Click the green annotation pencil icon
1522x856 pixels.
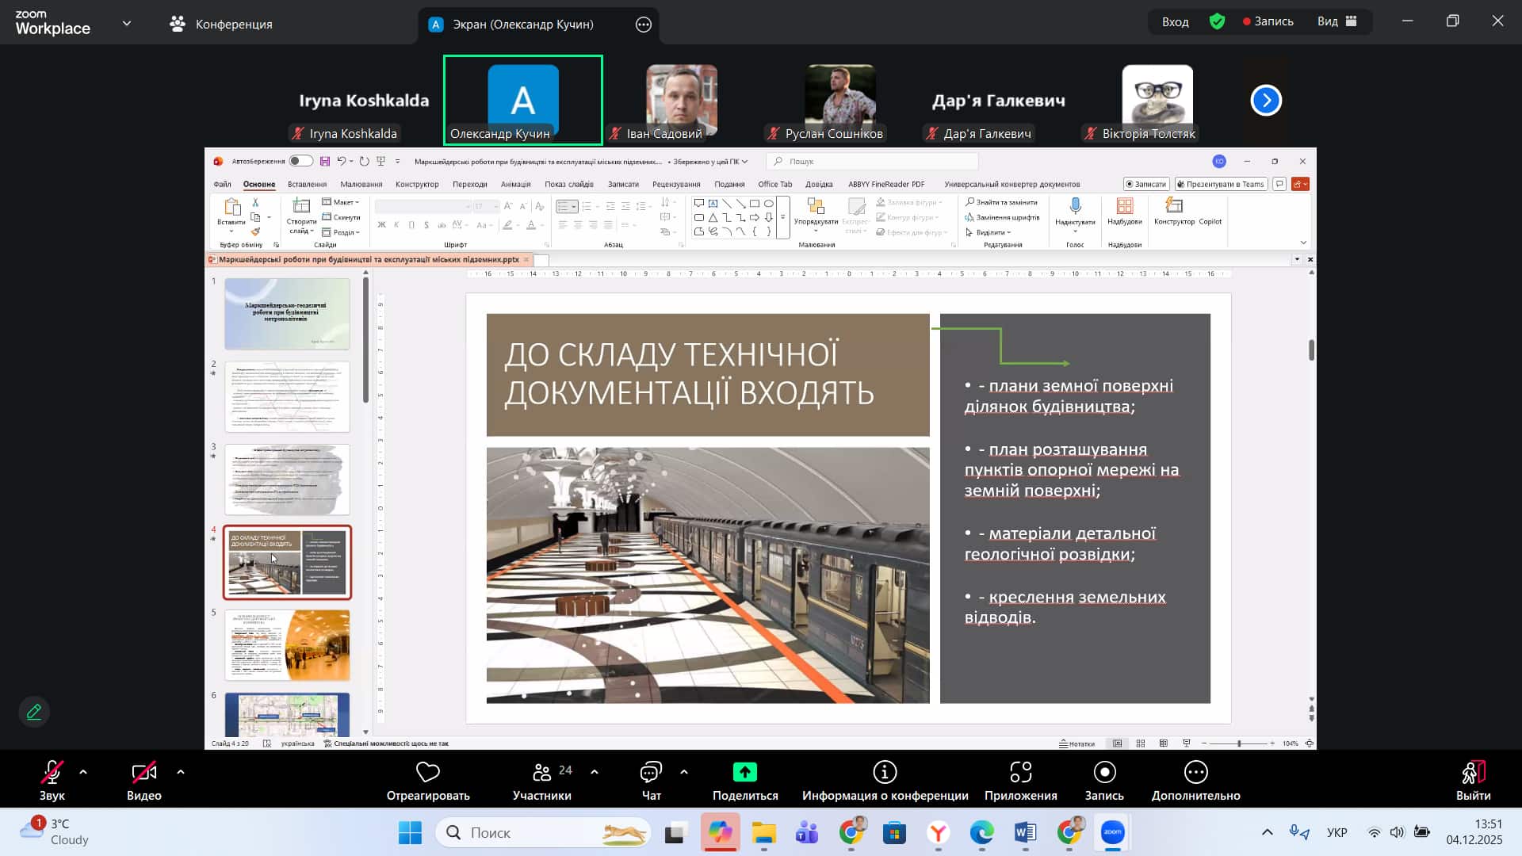coord(34,712)
